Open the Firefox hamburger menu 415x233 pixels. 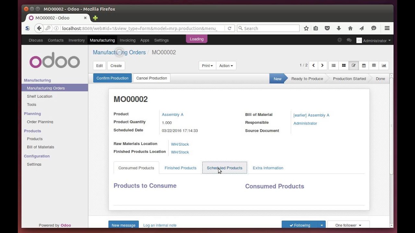[387, 28]
